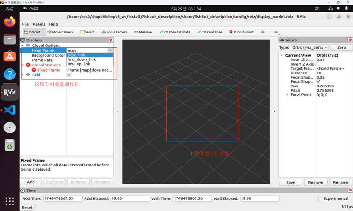Expand the Grid display node
The image size is (353, 211).
coord(22,75)
